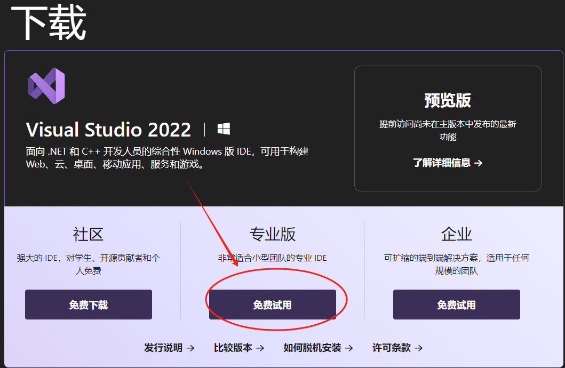Screen dimensions: 565x368
Task: Open the 发行说明 link
Action: pos(169,348)
